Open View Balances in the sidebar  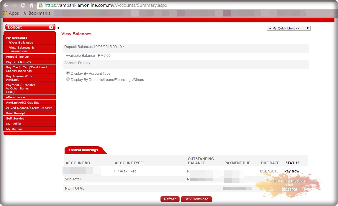tap(21, 43)
